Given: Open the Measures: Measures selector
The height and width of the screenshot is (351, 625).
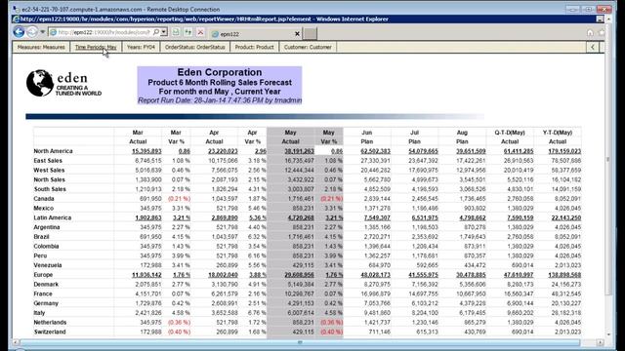Looking at the screenshot, I should tap(41, 47).
